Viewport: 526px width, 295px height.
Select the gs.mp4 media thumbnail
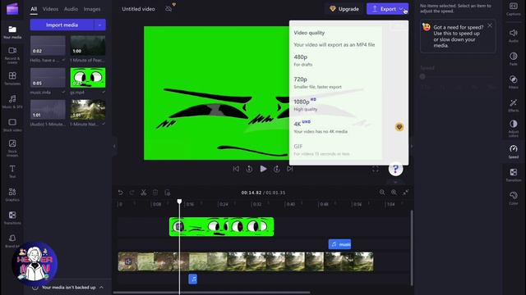88,78
